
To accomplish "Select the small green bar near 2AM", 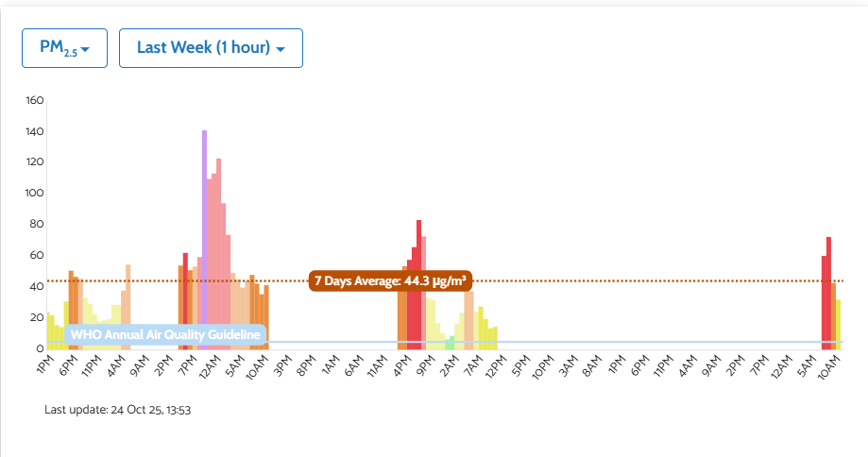I will [x=451, y=343].
